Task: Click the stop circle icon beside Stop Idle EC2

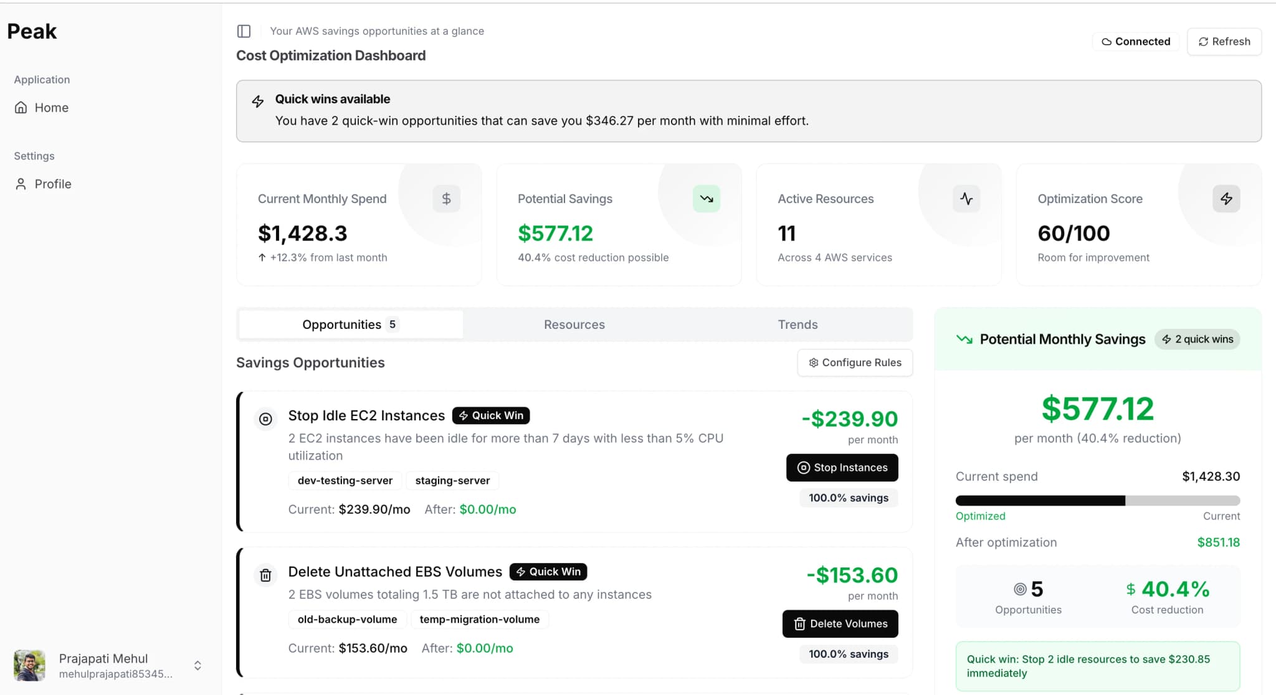Action: coord(265,419)
